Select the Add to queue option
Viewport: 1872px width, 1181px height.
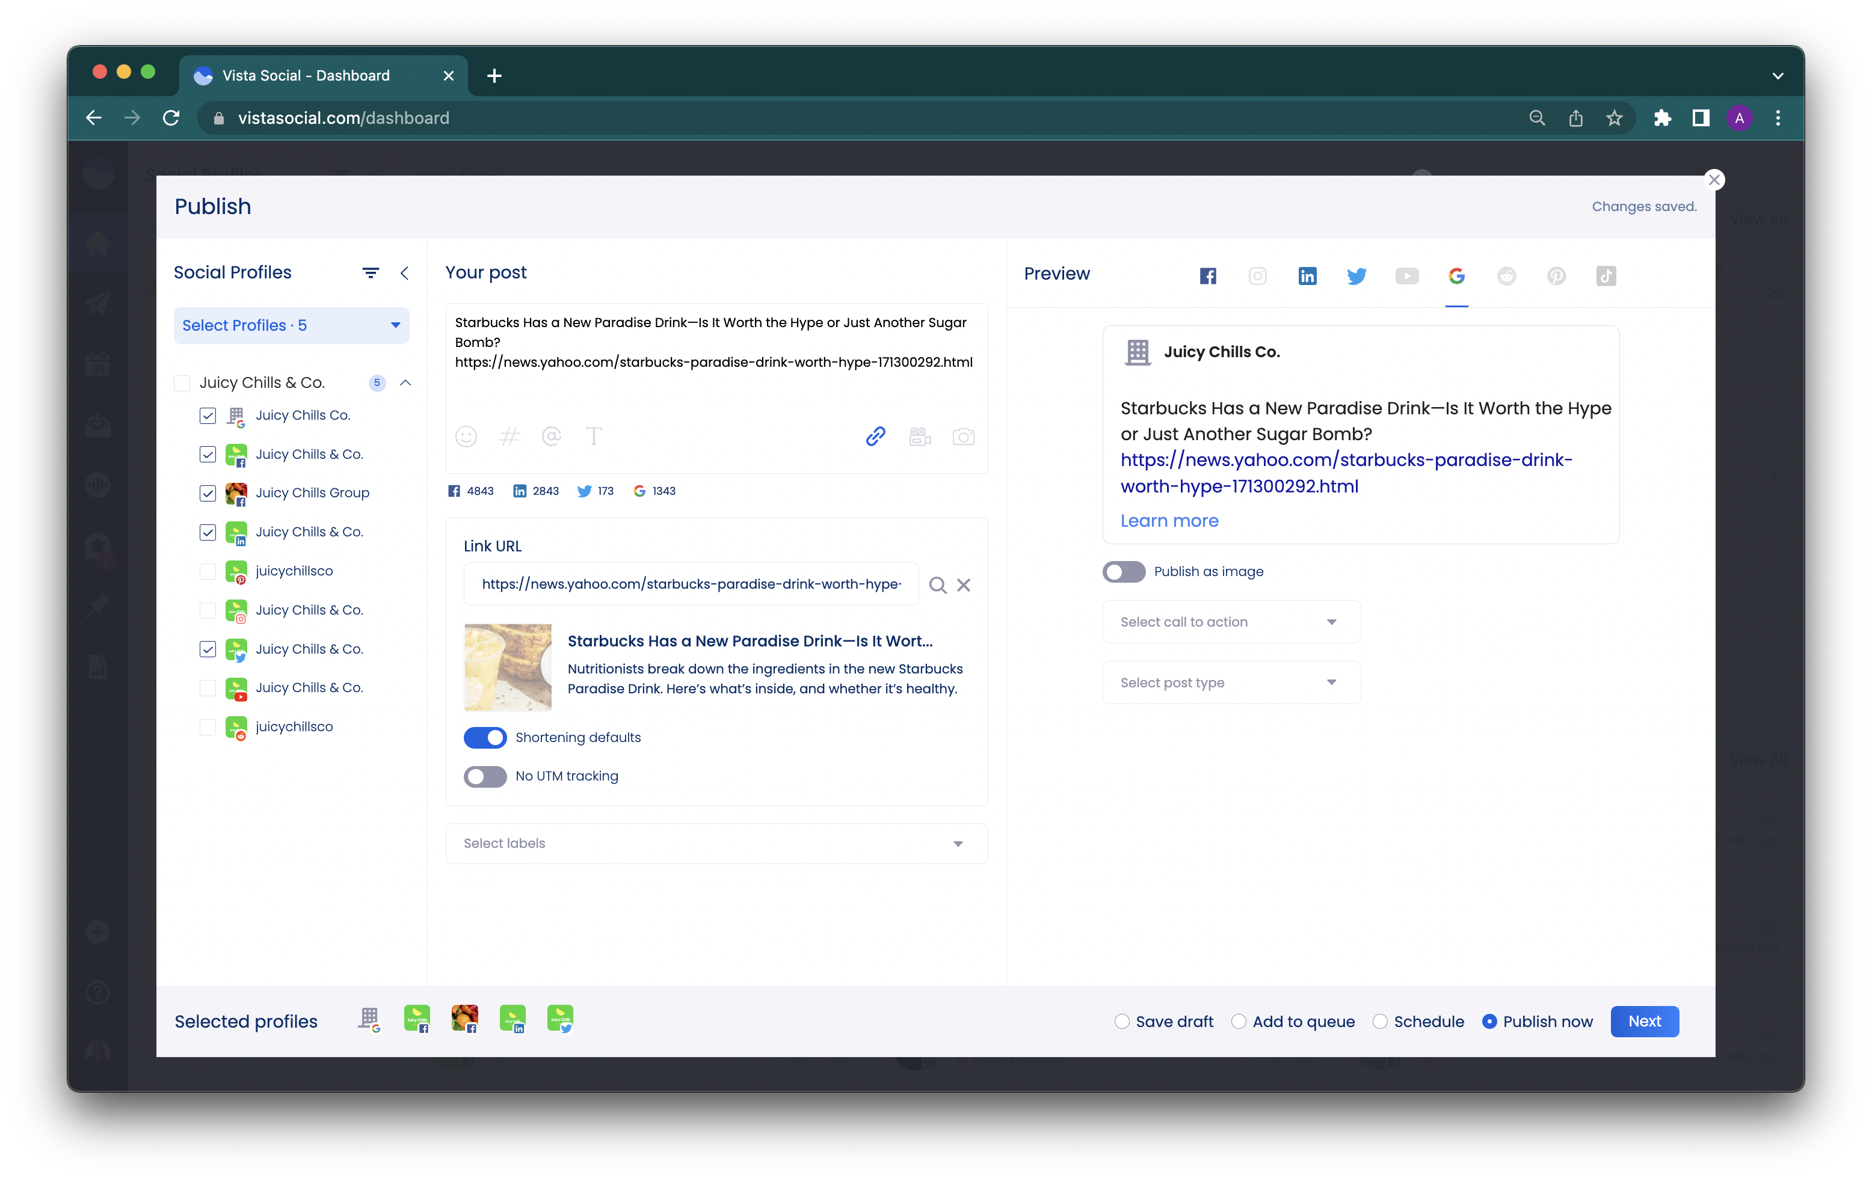click(x=1239, y=1022)
